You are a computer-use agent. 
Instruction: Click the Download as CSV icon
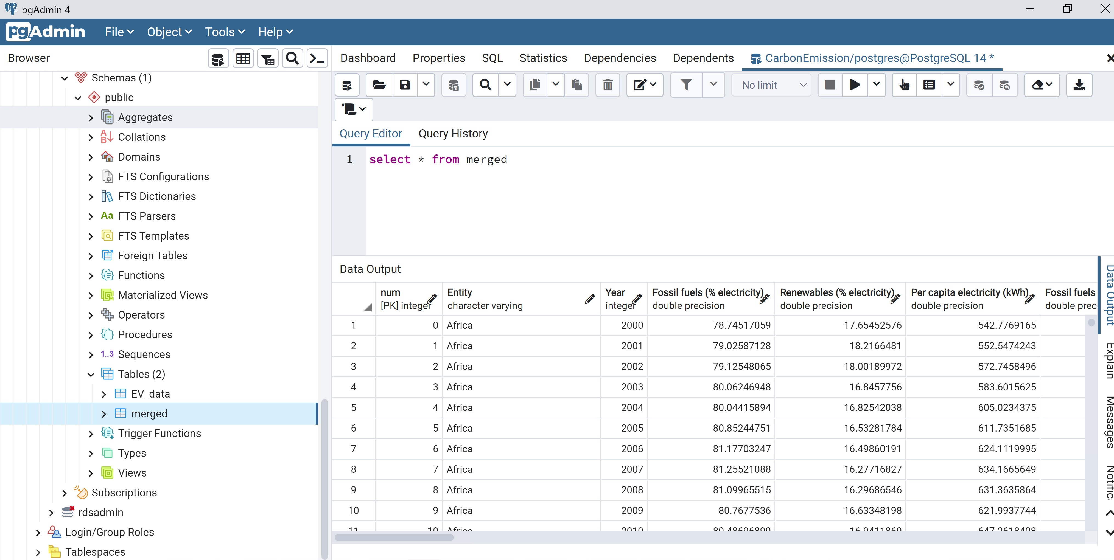coord(1079,85)
